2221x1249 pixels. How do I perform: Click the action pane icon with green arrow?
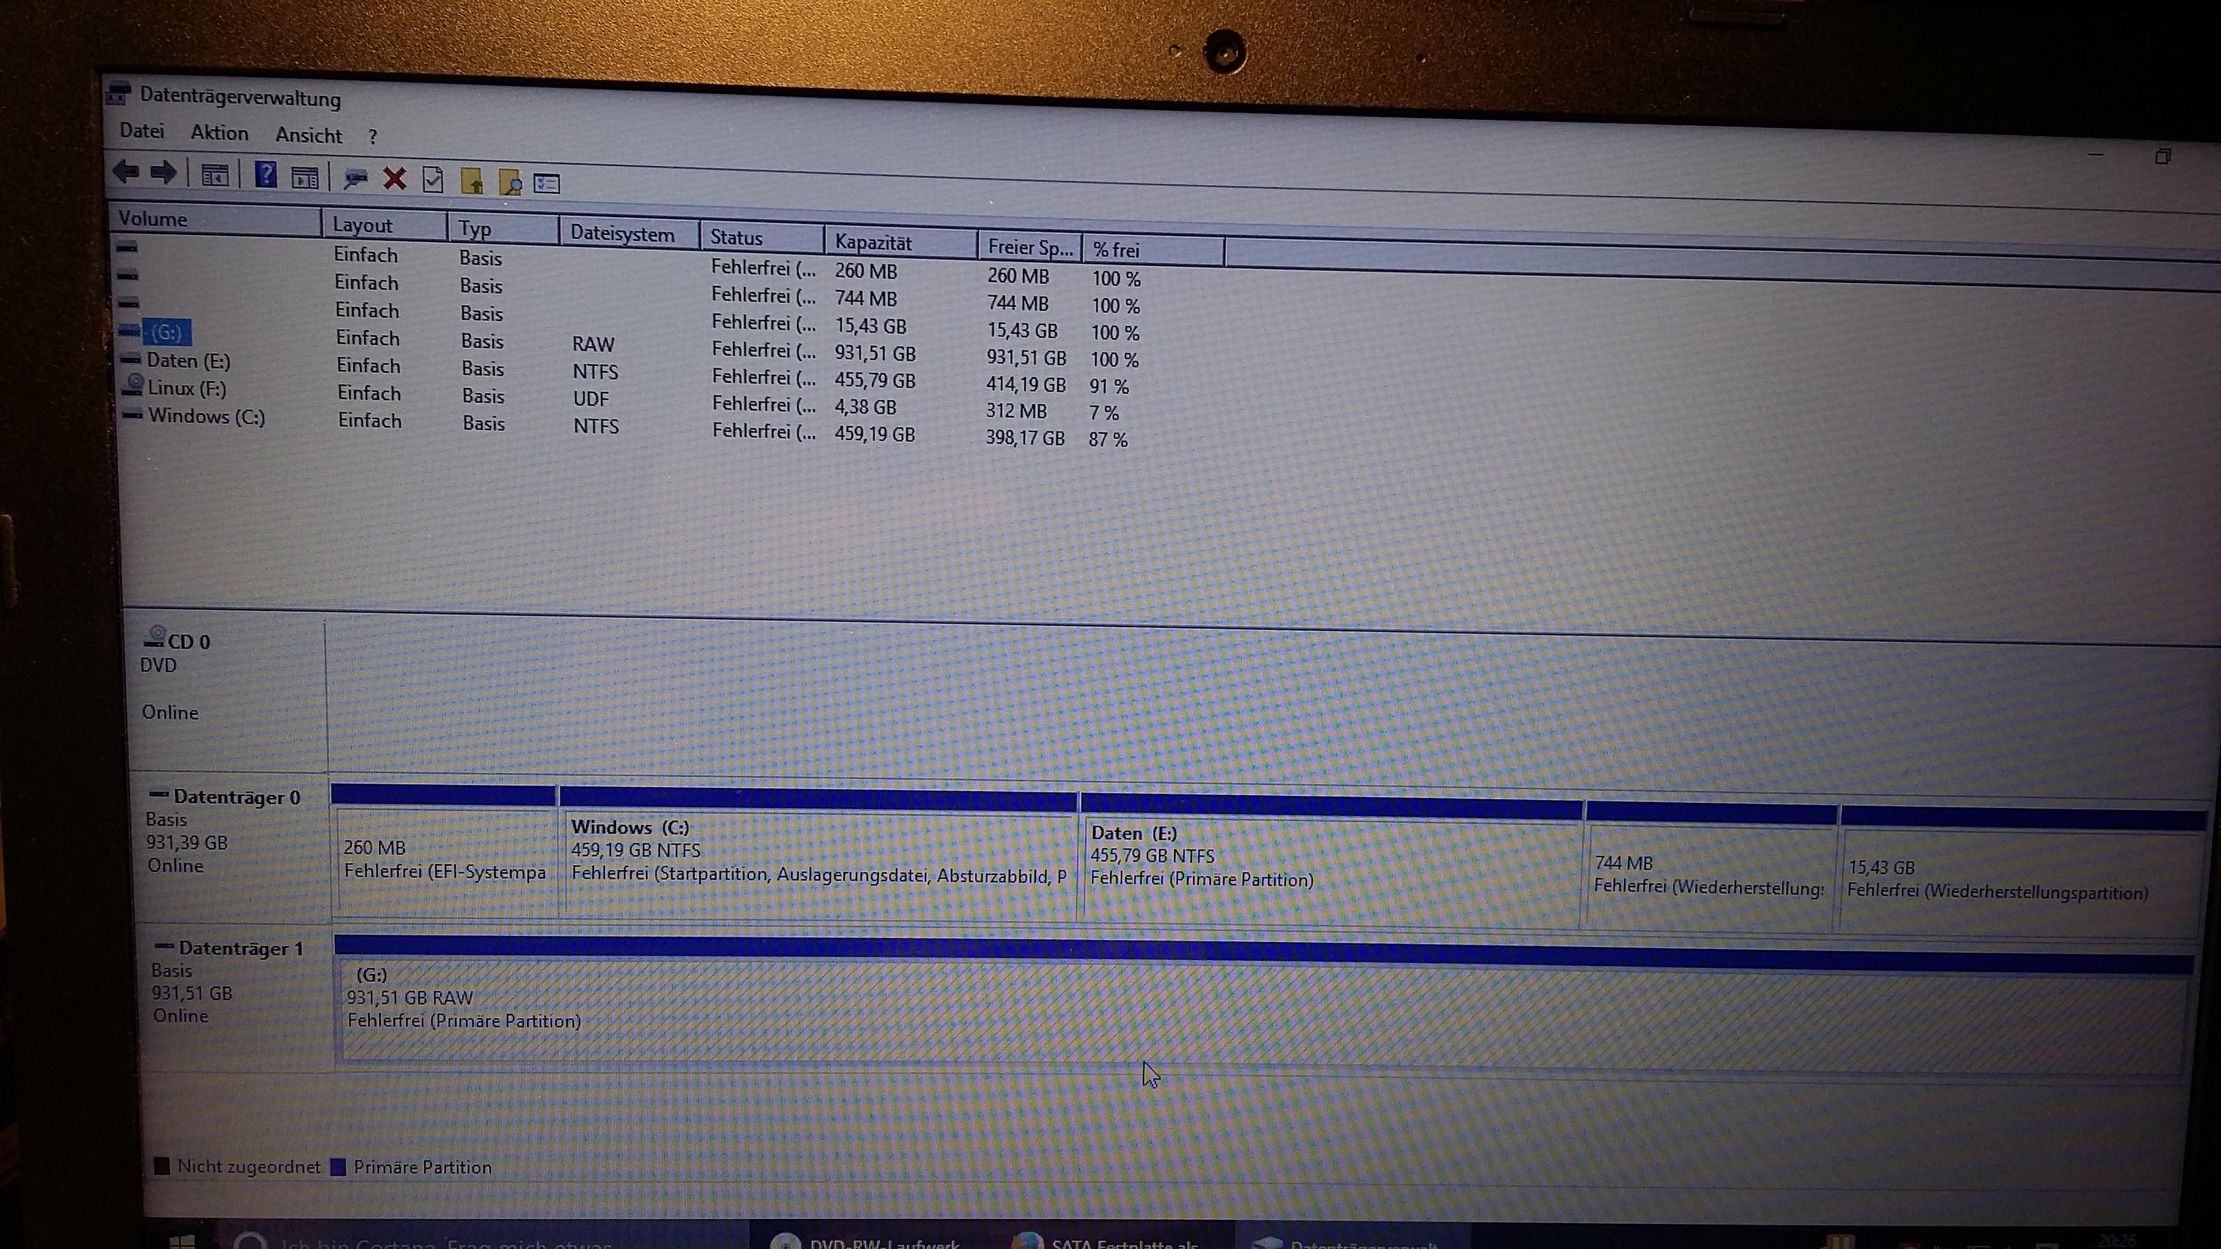[304, 178]
